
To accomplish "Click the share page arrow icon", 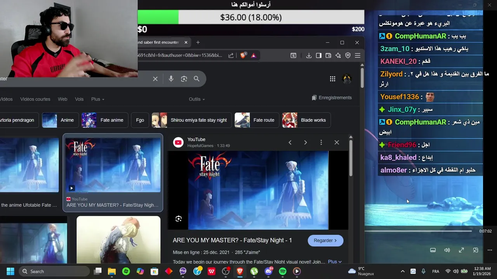I will click(231, 55).
